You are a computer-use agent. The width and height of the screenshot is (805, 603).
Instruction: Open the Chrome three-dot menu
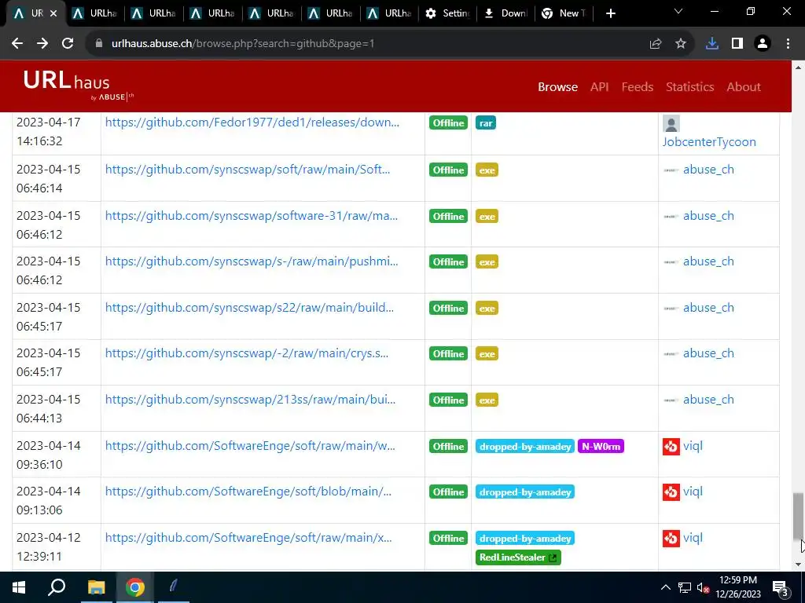(788, 44)
